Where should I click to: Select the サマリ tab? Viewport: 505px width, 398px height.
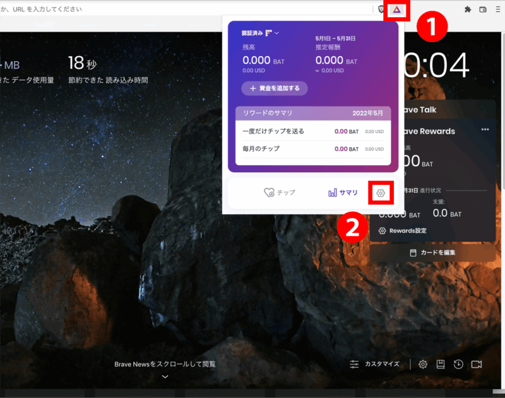(343, 193)
